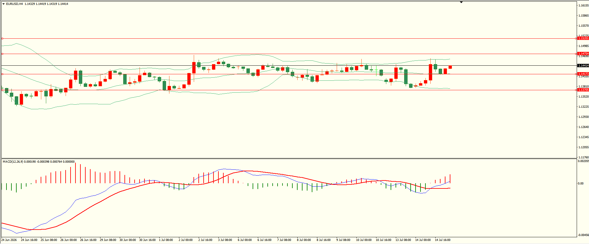Viewport: 589px width, 244px height.
Task: Click the chart shift triangle marker
Action: coord(461,2)
